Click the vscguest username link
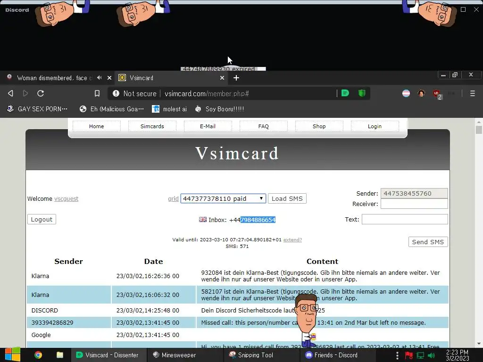 [66, 198]
